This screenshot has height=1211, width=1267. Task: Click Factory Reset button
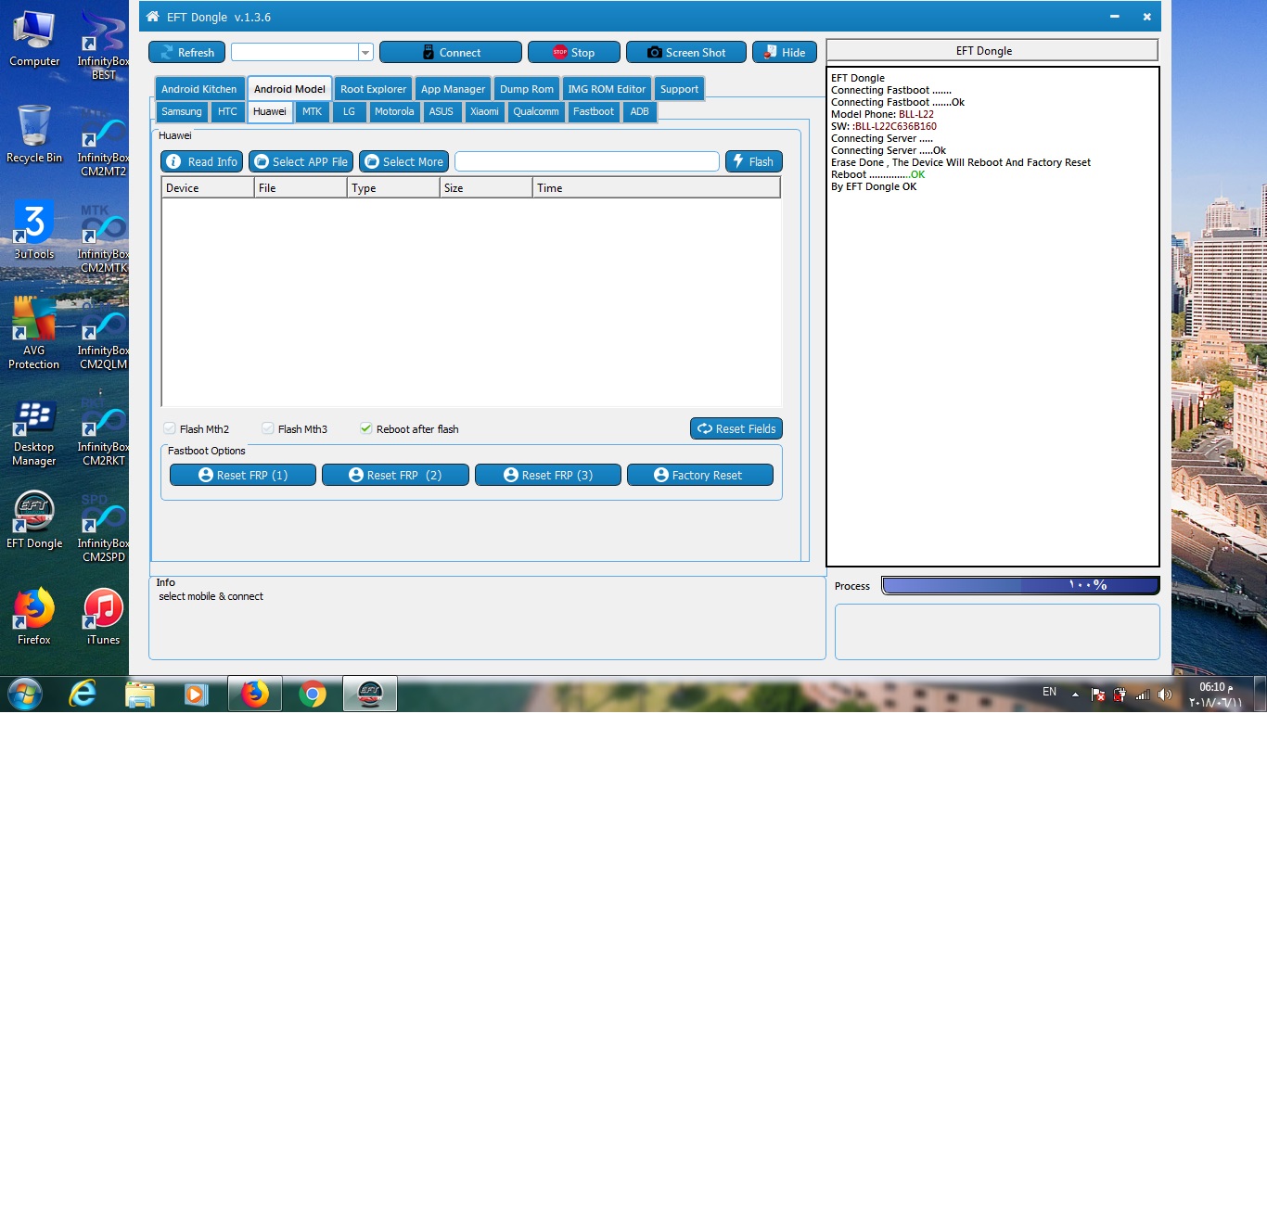(700, 475)
